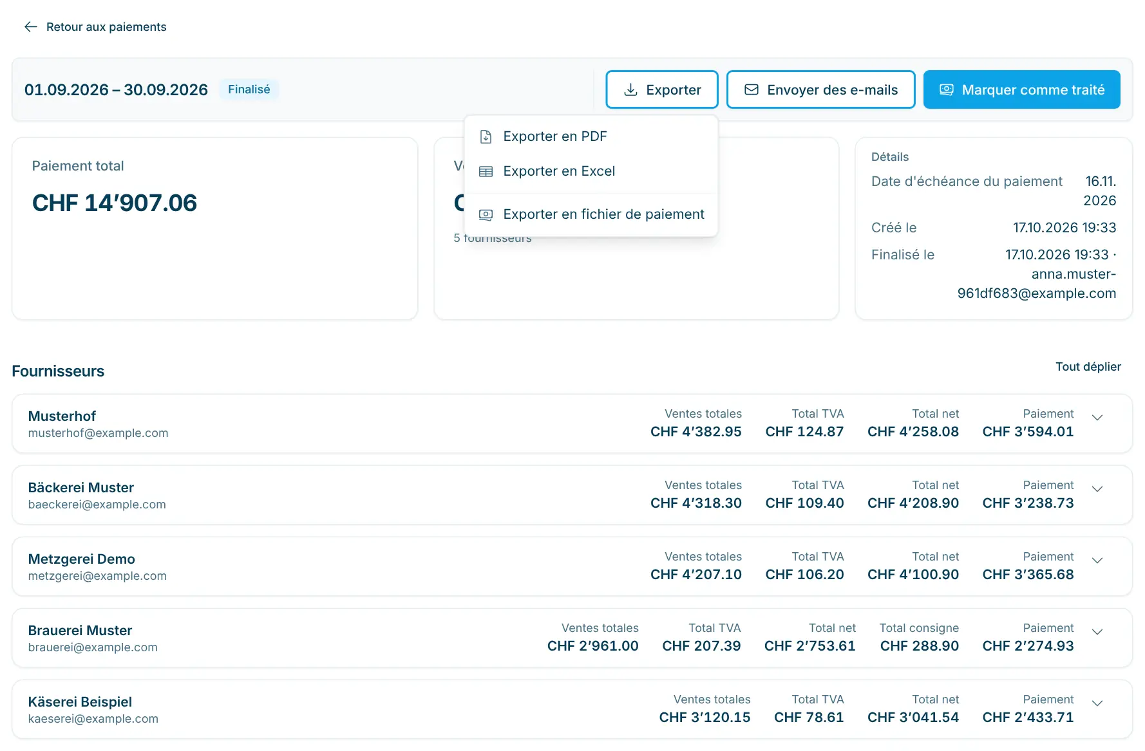Choose Exporter en Excel
The width and height of the screenshot is (1145, 751).
tap(591, 171)
